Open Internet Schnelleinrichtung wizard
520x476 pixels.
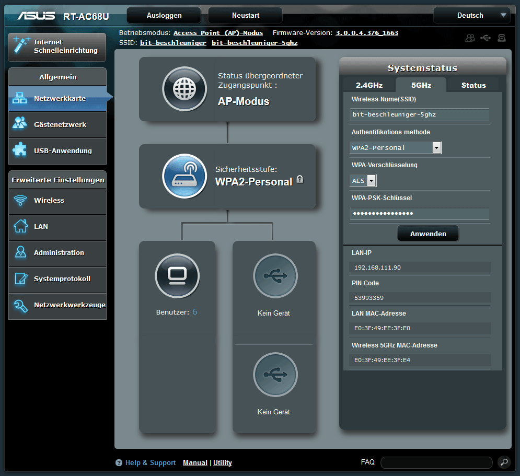(57, 47)
